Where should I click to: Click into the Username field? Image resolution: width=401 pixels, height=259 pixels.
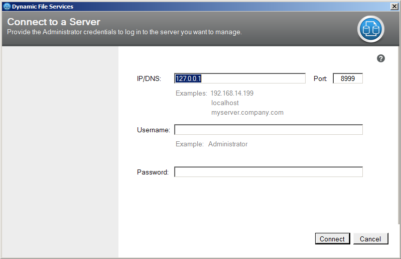(269, 130)
